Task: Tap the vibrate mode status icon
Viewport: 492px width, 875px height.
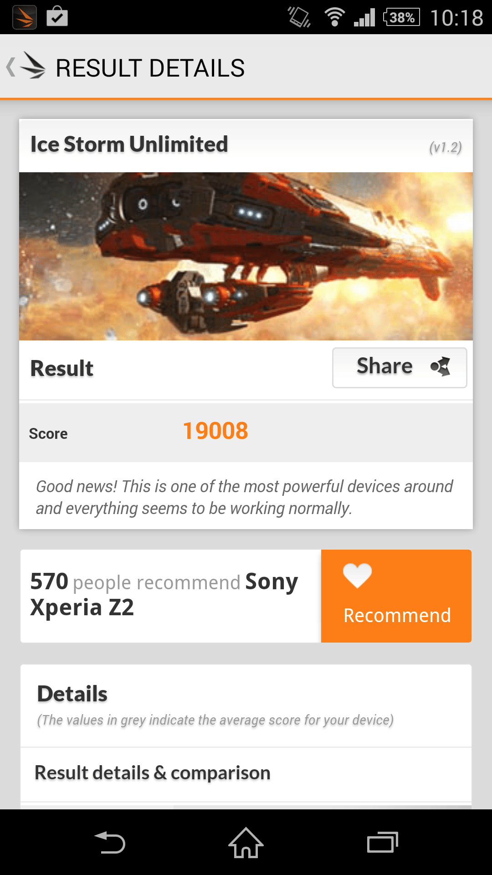Action: [299, 17]
